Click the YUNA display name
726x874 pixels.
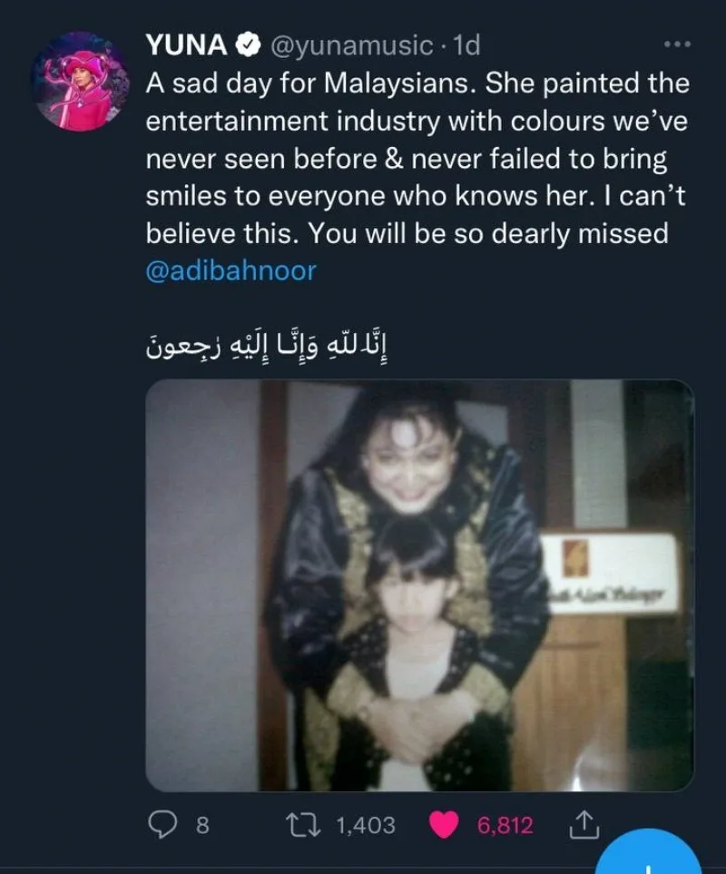click(x=187, y=45)
